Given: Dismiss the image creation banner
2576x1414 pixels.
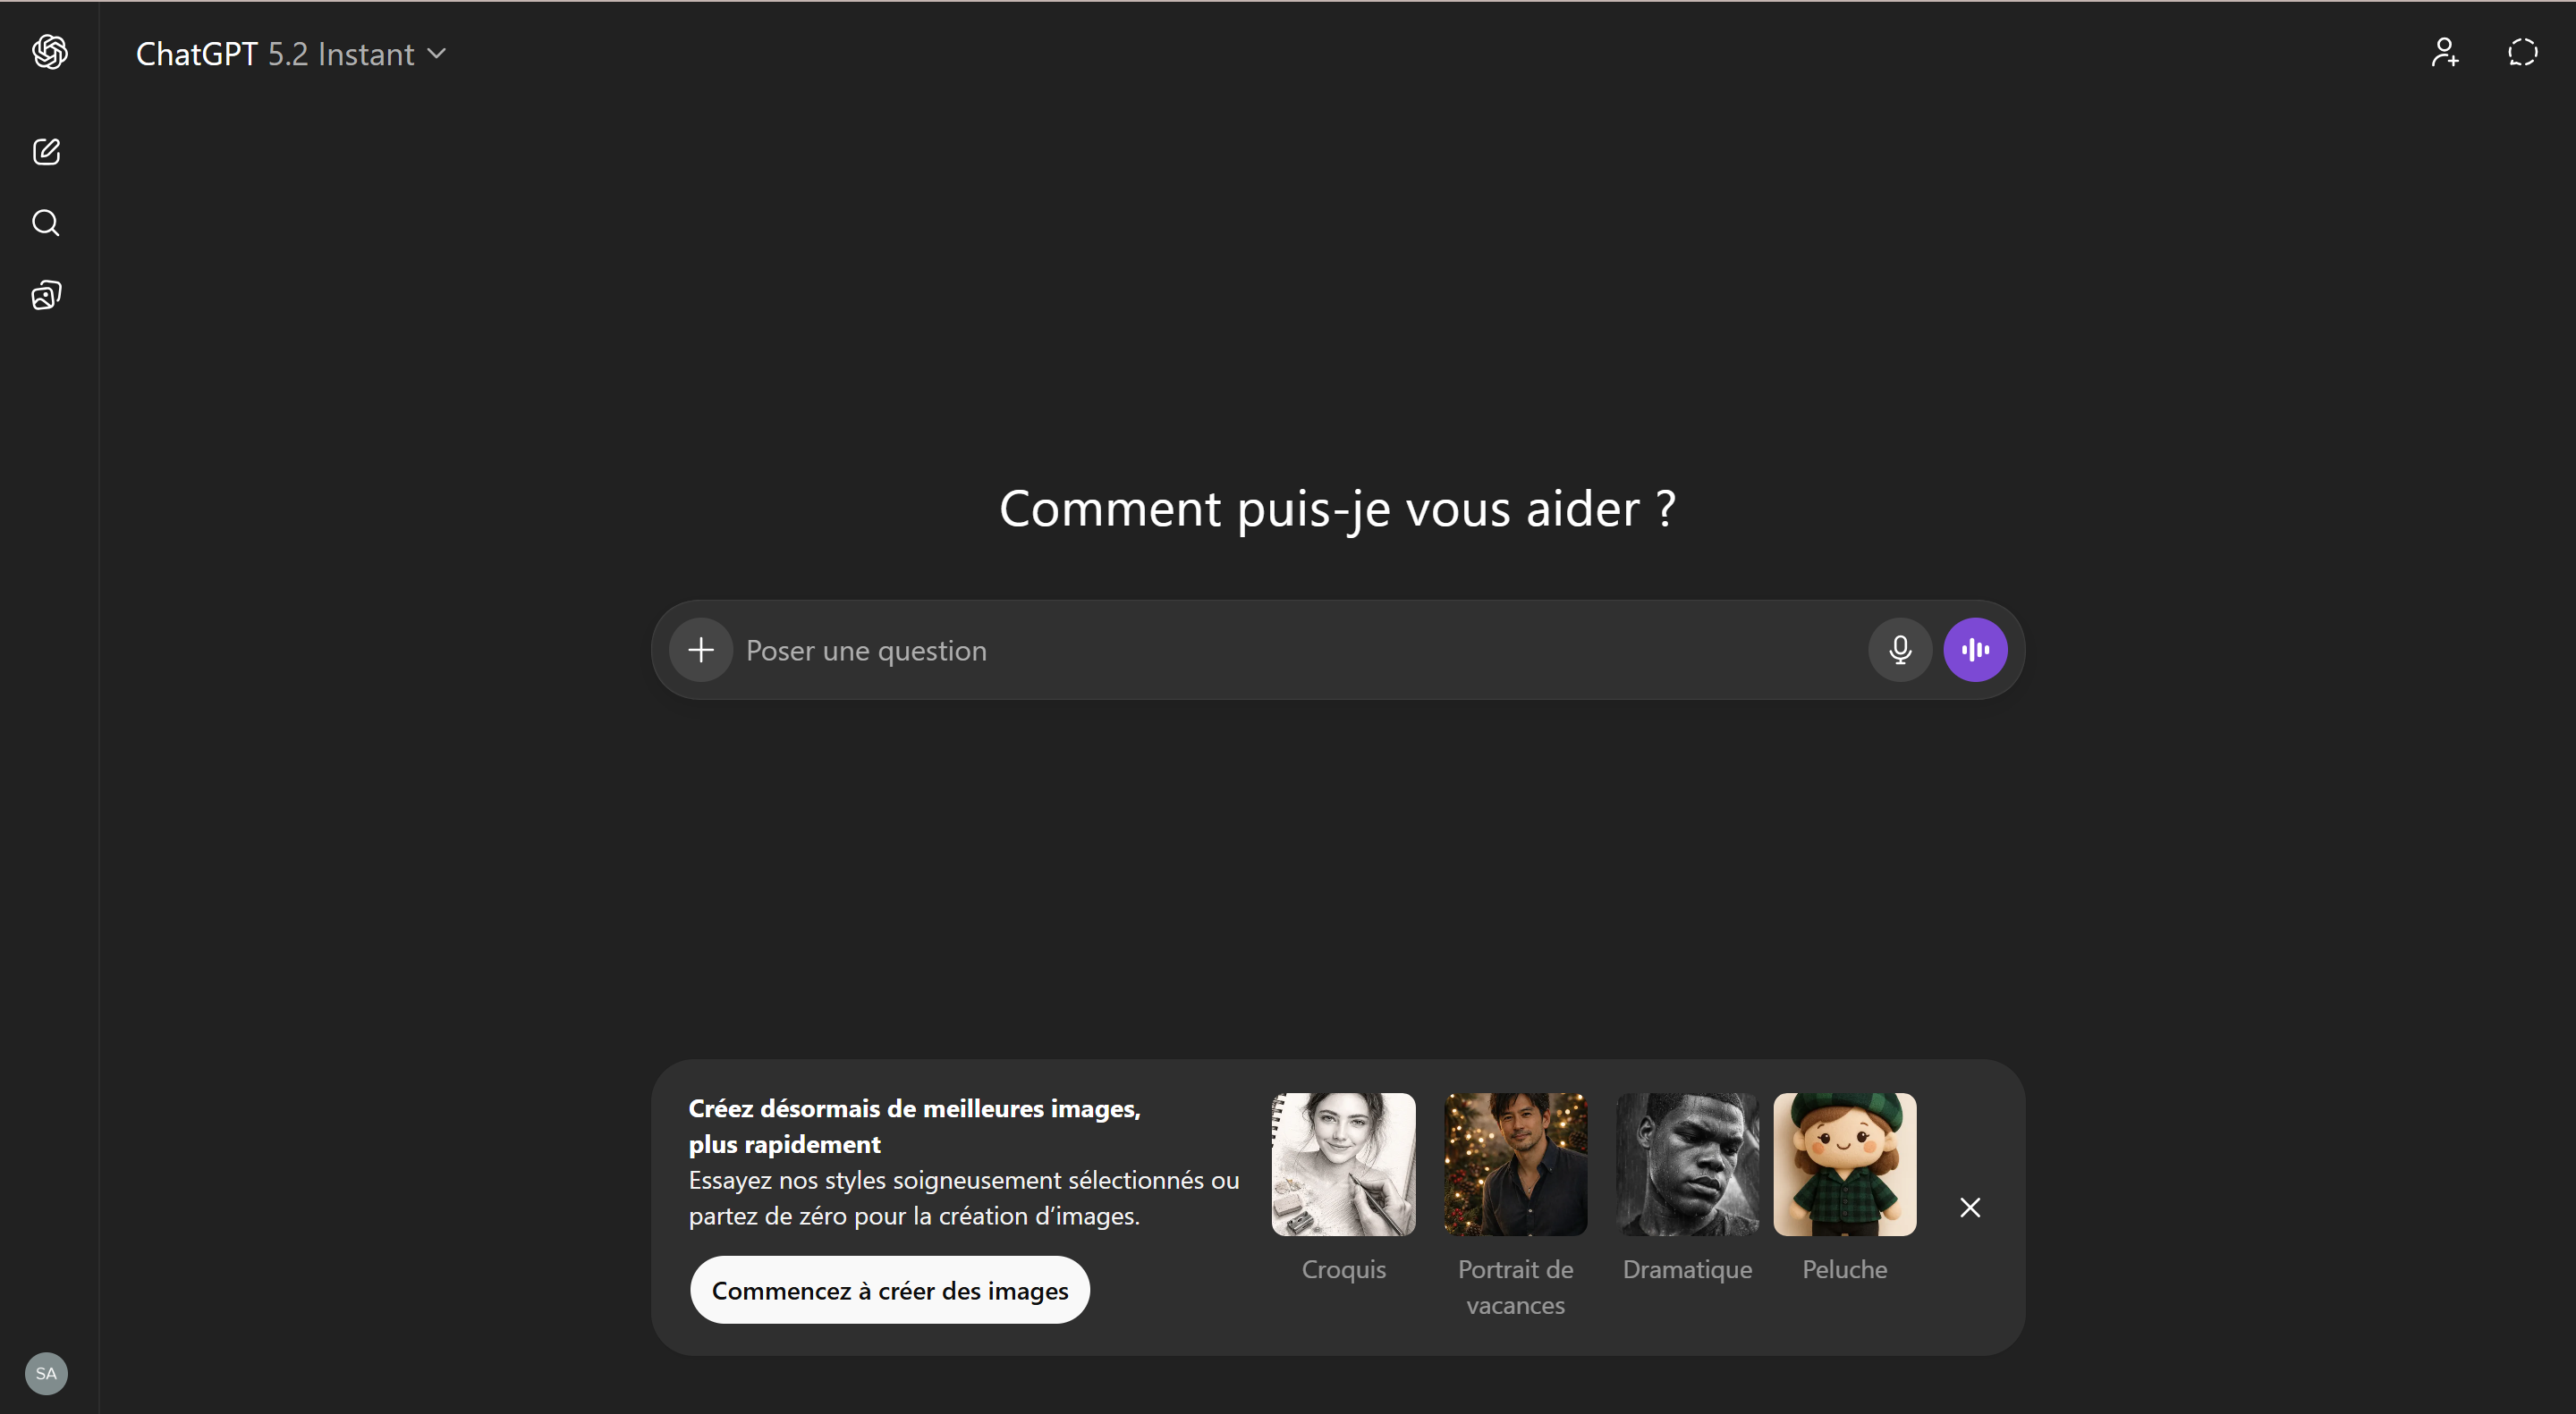Looking at the screenshot, I should (x=1970, y=1208).
